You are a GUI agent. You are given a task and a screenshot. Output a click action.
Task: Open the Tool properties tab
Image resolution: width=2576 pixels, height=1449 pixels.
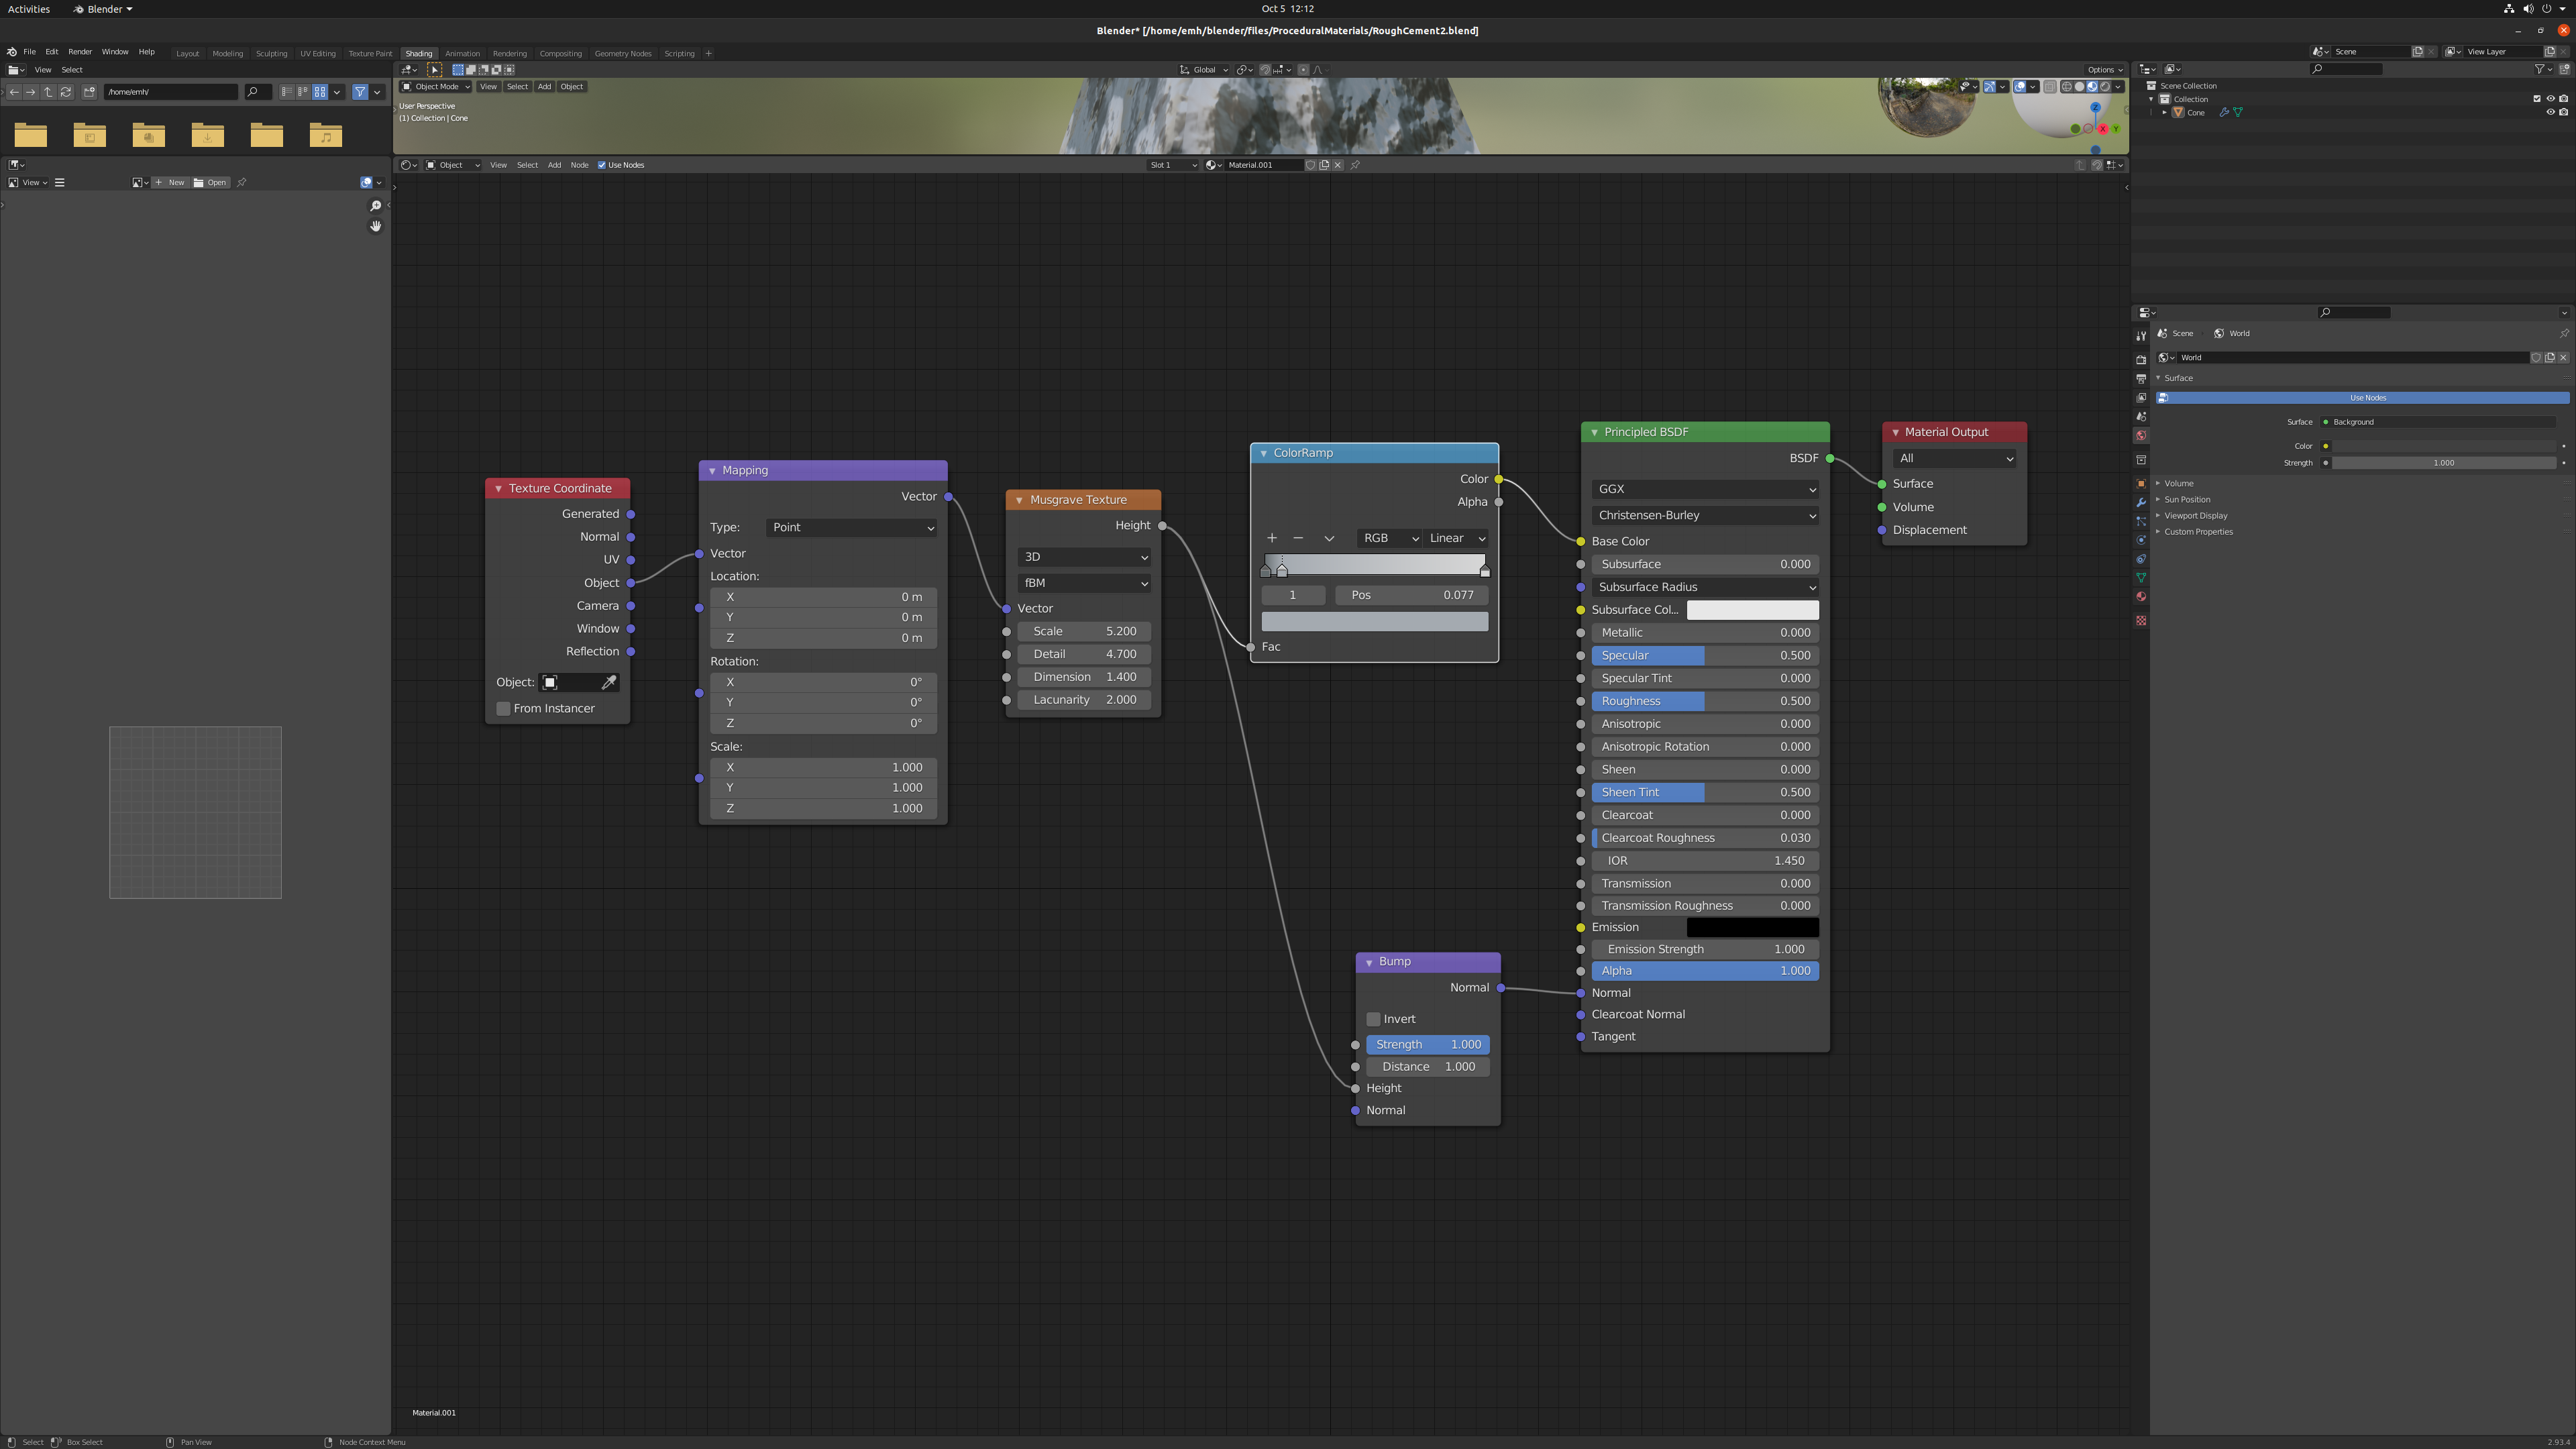[2141, 336]
